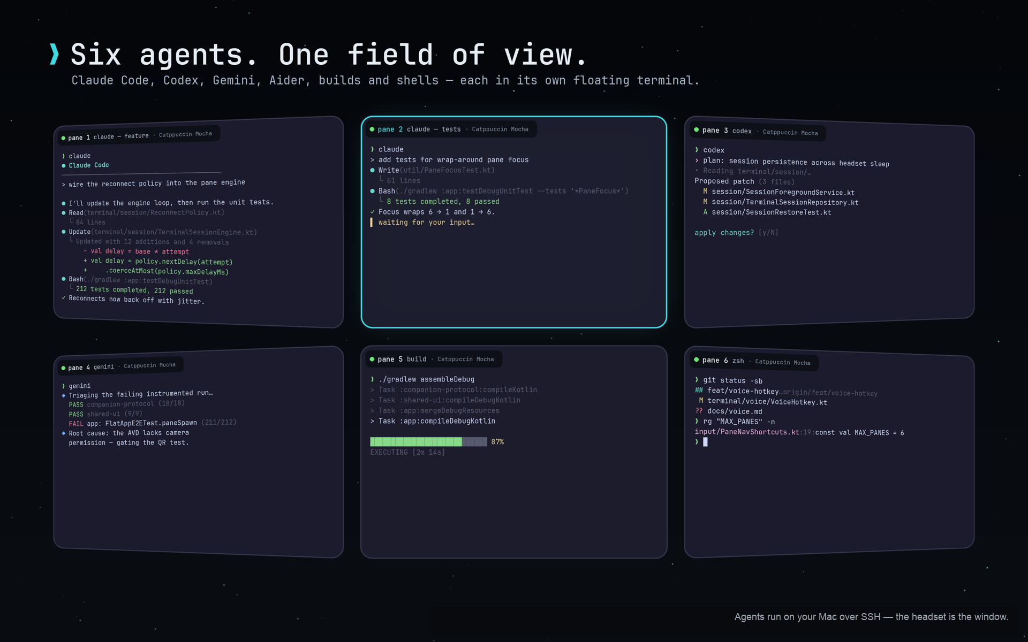Click 'session/TerminalSessionRepository.kt' in pane 3
The width and height of the screenshot is (1028, 642).
tap(785, 202)
